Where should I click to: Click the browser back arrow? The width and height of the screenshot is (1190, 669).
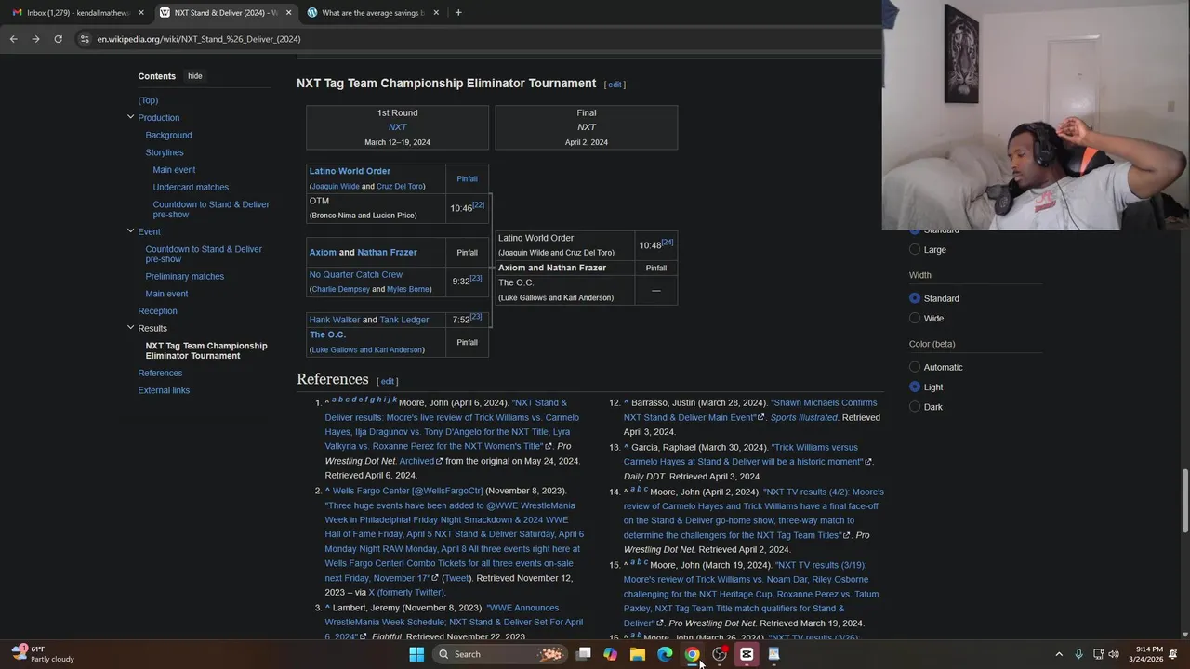(x=13, y=39)
